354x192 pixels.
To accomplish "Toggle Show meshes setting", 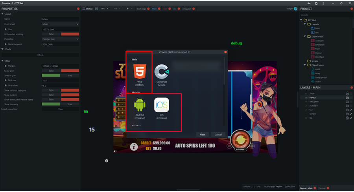I will tap(60, 95).
